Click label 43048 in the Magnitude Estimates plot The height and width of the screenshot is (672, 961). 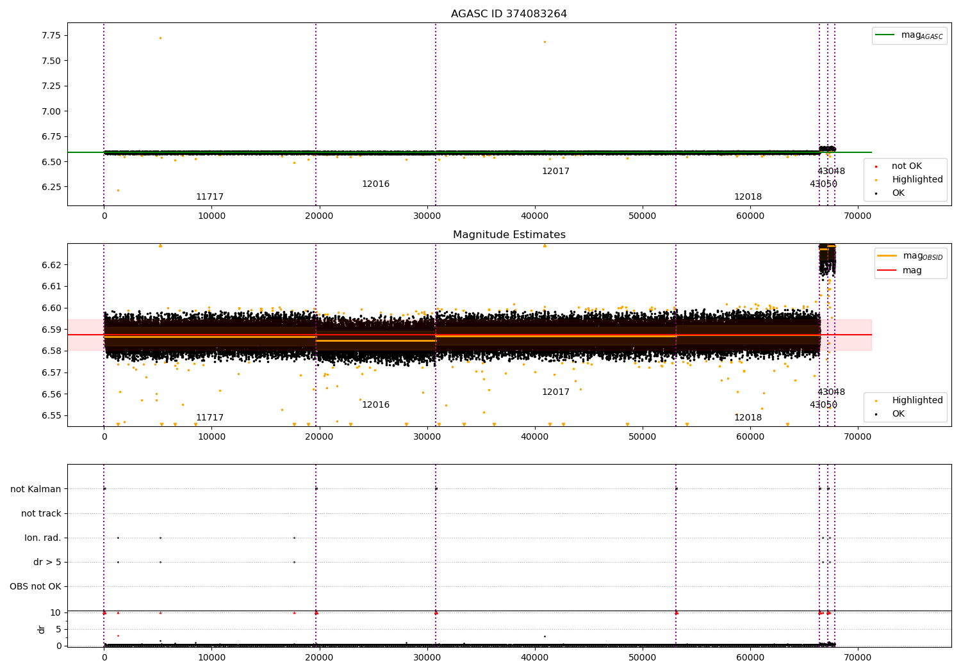(831, 392)
